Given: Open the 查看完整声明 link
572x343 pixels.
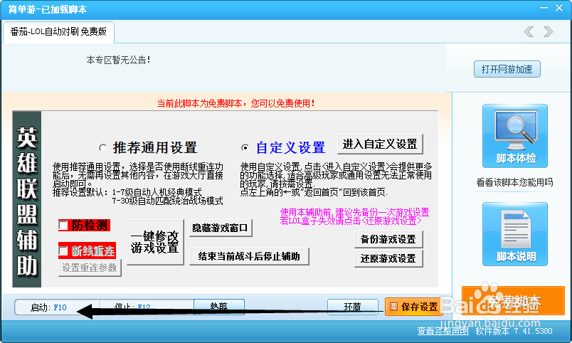Looking at the screenshot, I should pos(443,331).
